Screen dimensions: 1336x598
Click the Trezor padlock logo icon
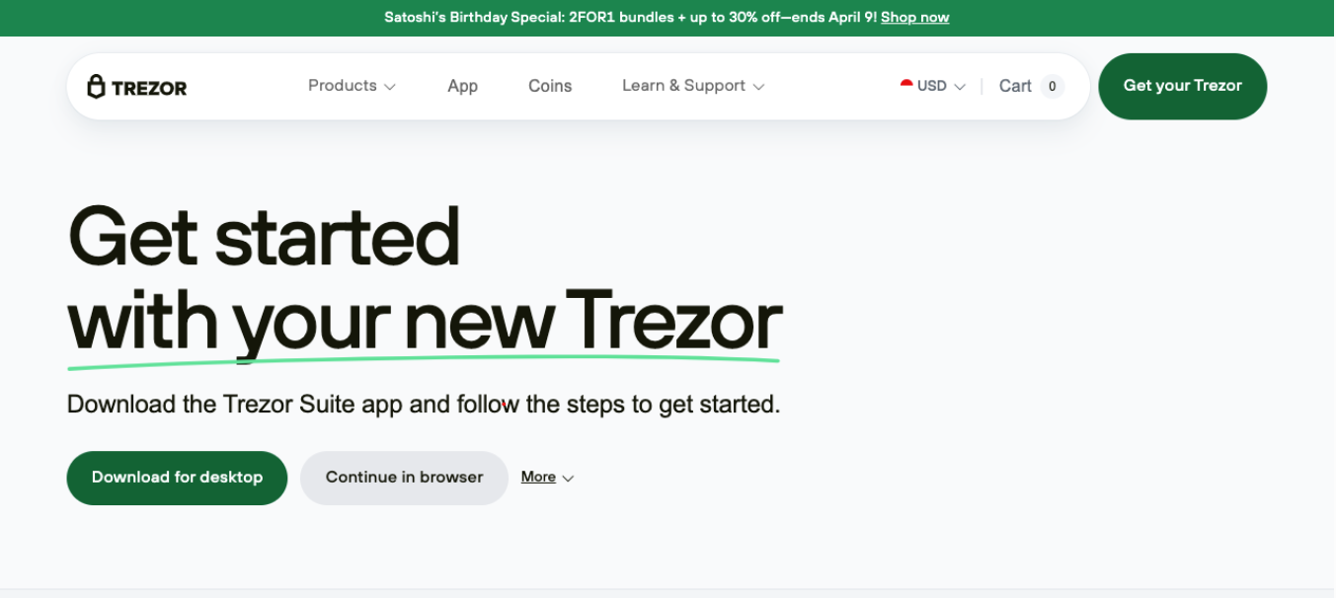point(96,87)
